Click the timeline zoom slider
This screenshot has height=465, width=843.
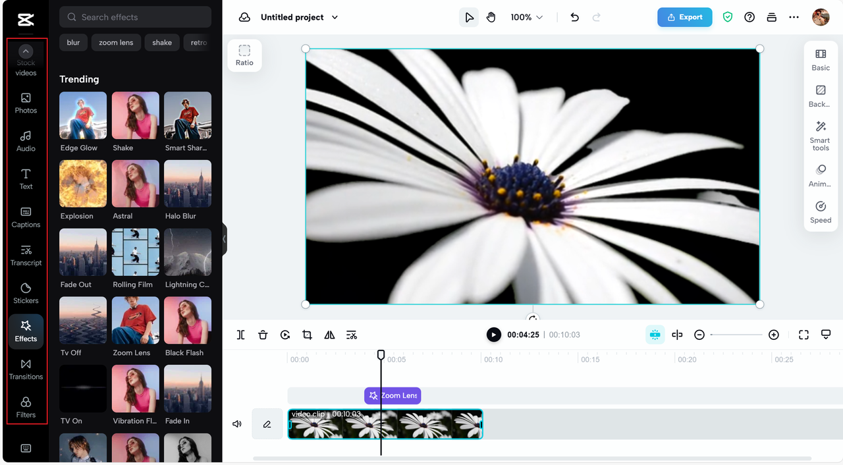736,335
